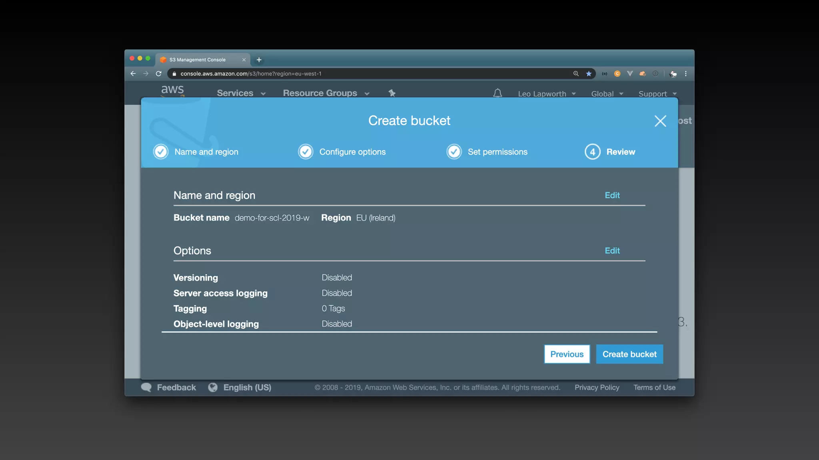Click the zoom magnifier in address bar
Viewport: 819px width, 460px height.
point(576,74)
